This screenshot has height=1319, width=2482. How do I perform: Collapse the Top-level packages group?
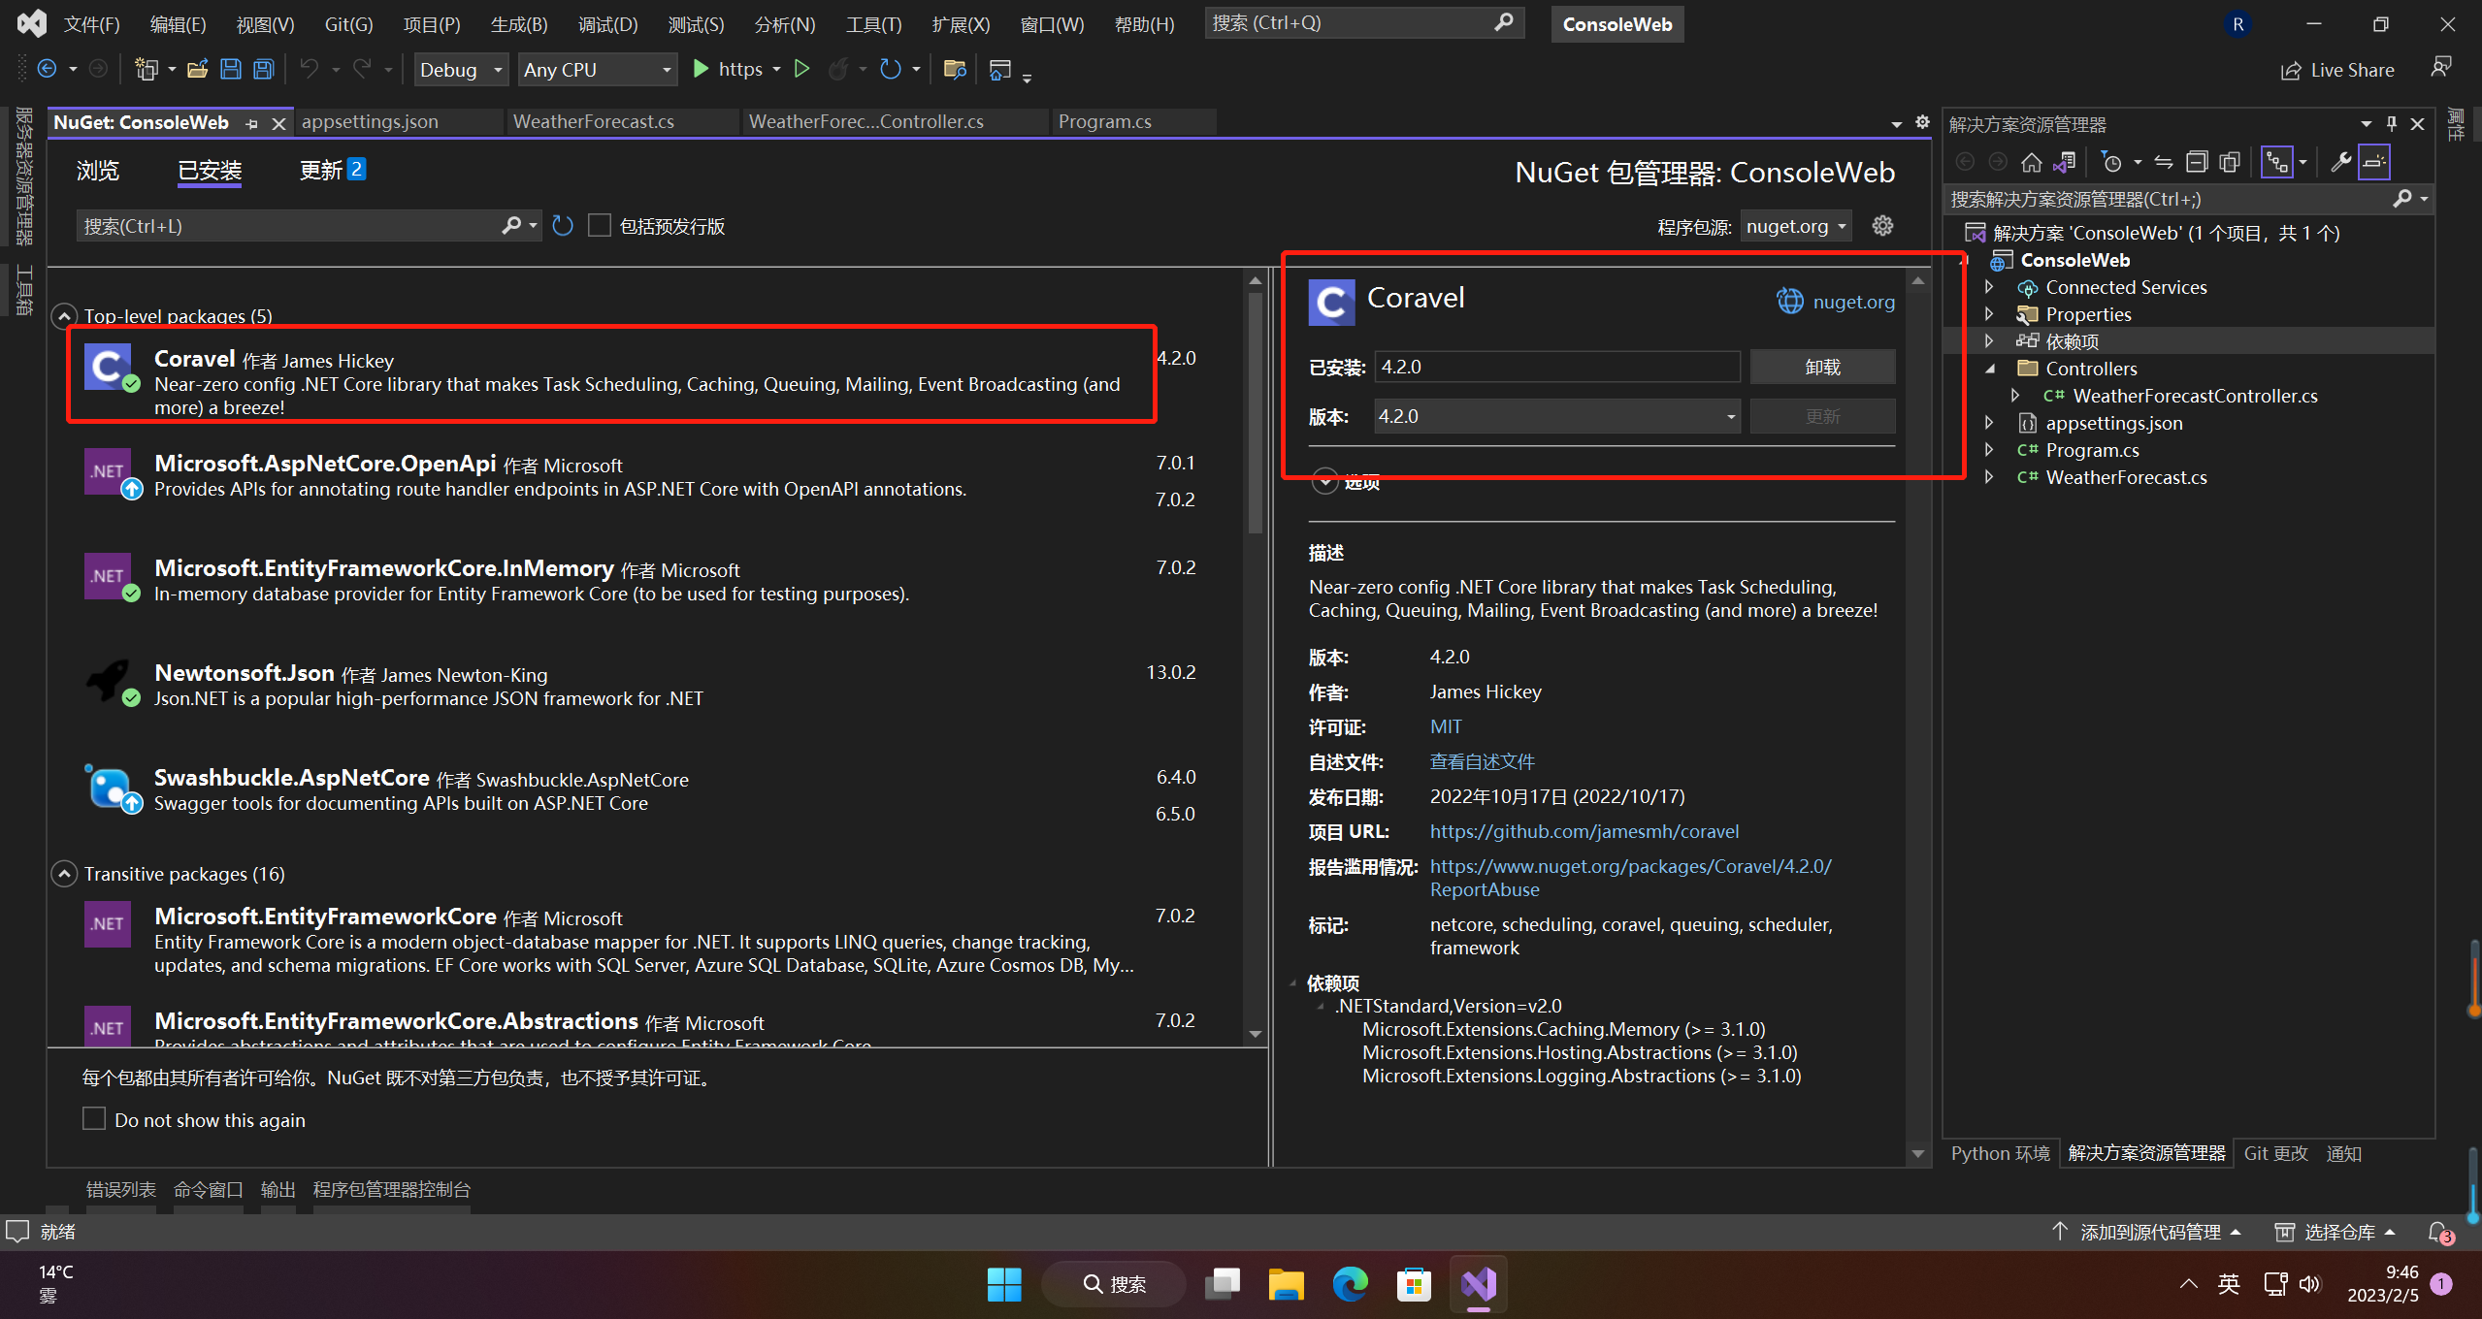(64, 316)
